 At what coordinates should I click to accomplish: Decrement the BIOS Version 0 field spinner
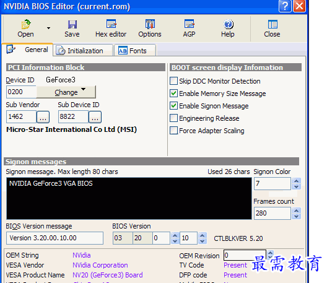(x=175, y=241)
